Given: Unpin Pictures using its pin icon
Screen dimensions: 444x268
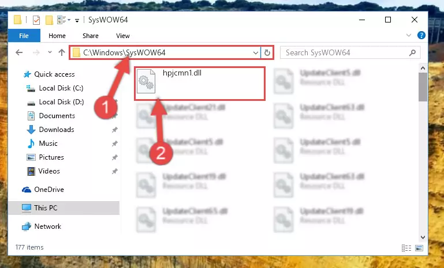Looking at the screenshot, I should [114, 157].
